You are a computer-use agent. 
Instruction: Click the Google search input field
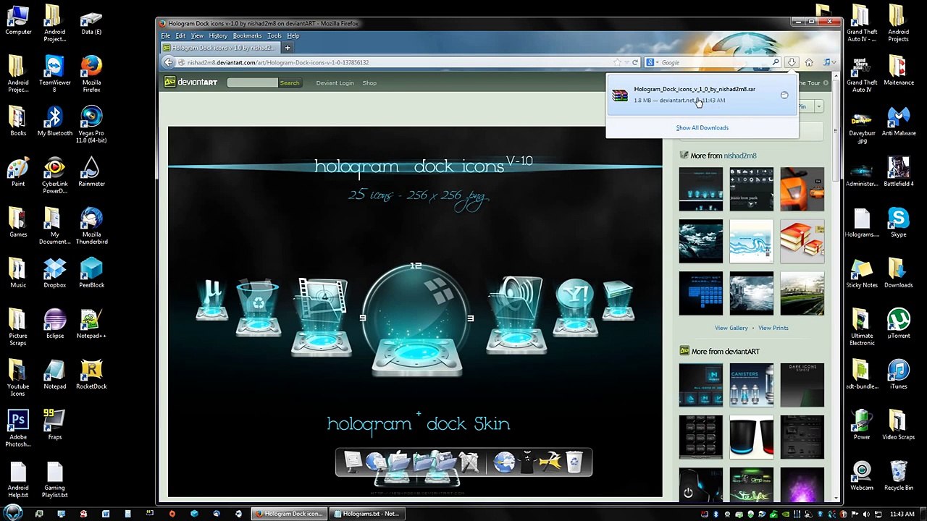[713, 62]
